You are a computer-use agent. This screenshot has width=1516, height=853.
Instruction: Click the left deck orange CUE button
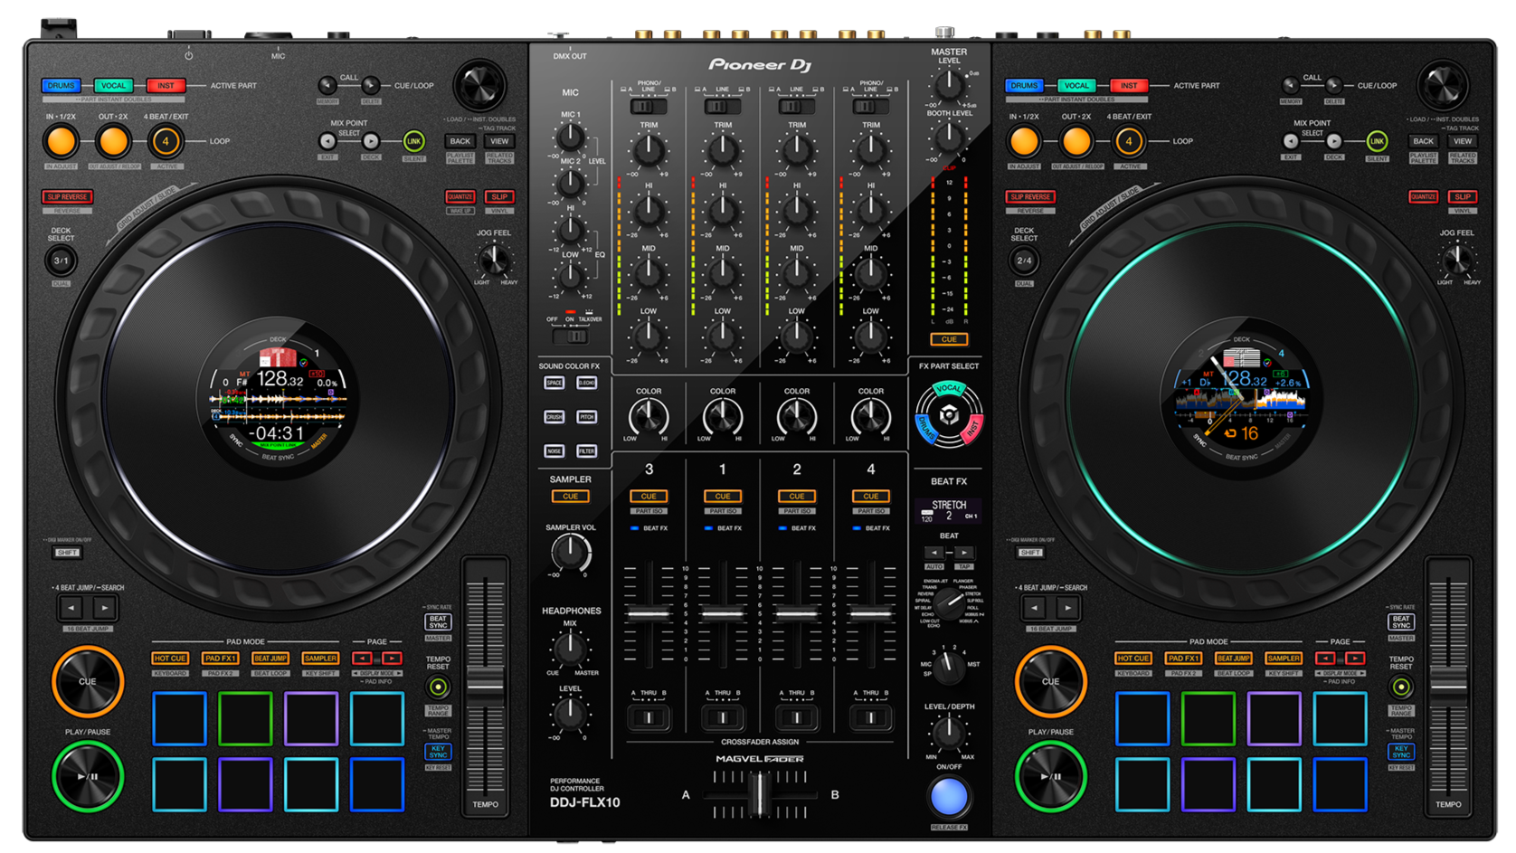(x=88, y=681)
